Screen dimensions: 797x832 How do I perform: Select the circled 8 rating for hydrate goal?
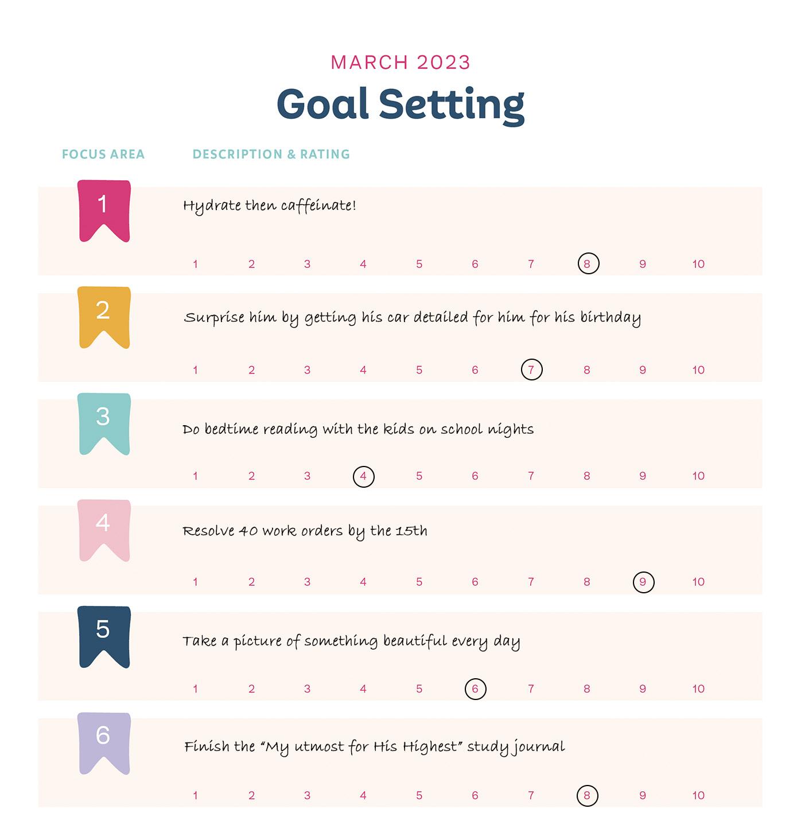click(x=588, y=264)
